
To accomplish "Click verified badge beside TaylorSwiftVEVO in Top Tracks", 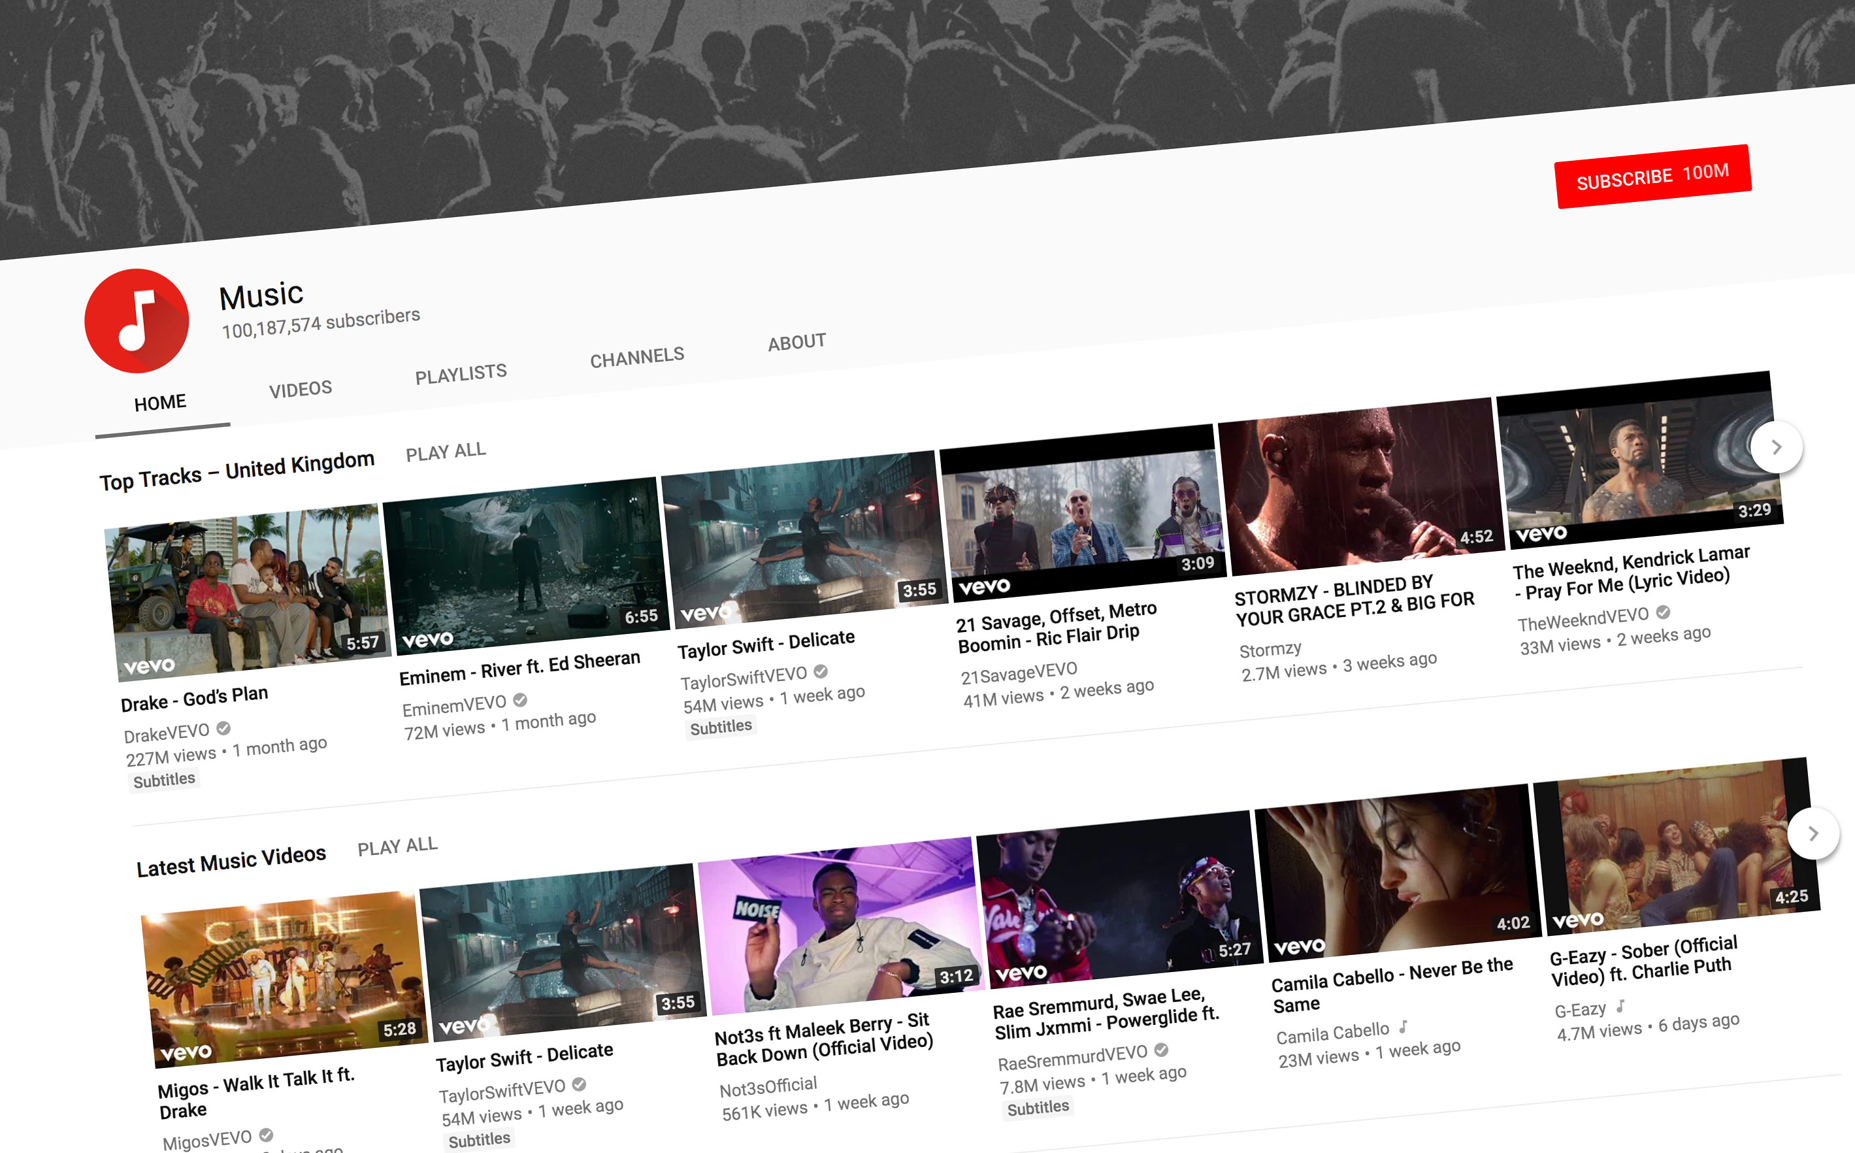I will click(821, 671).
